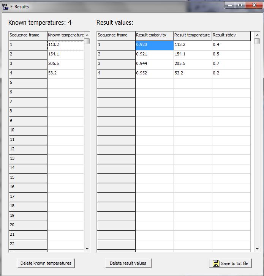
Task: Close the F_Results window
Action: pyautogui.click(x=254, y=5)
